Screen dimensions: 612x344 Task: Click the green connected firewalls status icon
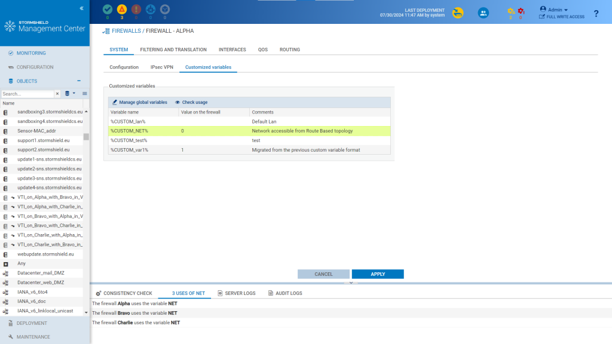(x=108, y=9)
